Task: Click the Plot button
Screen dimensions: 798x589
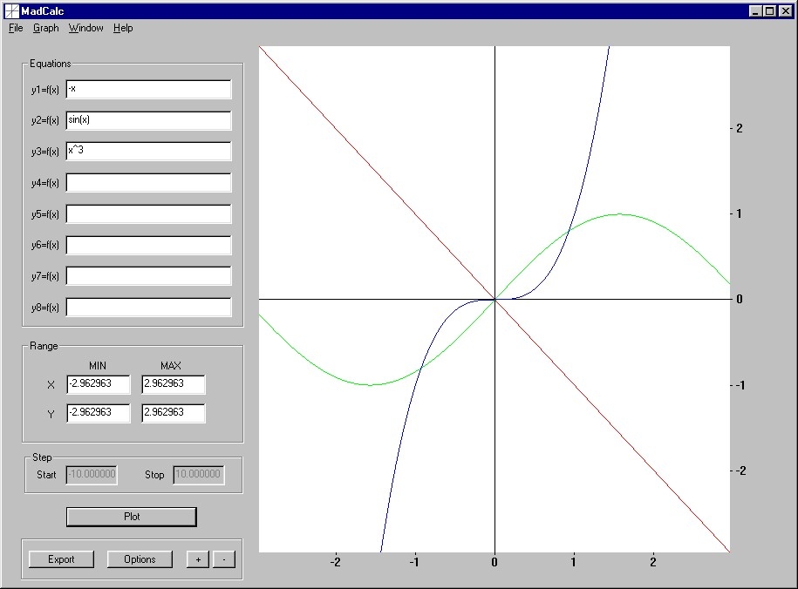Action: pos(132,517)
